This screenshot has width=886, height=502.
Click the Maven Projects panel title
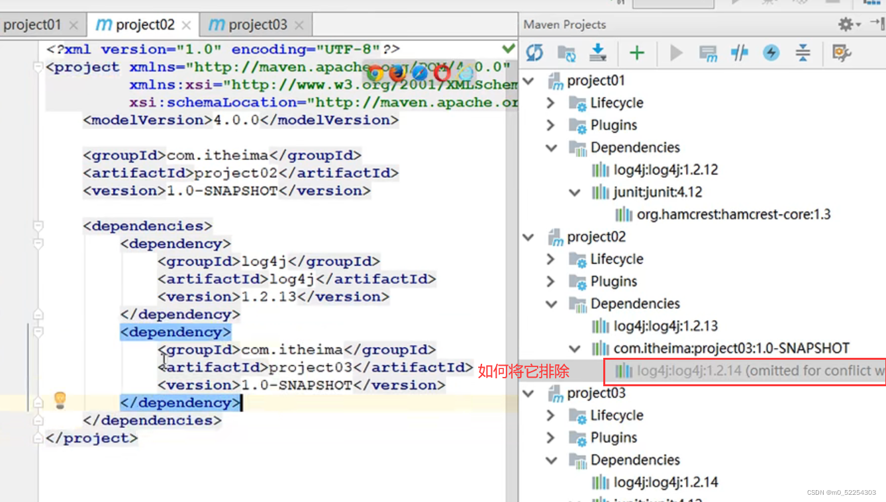pos(565,24)
